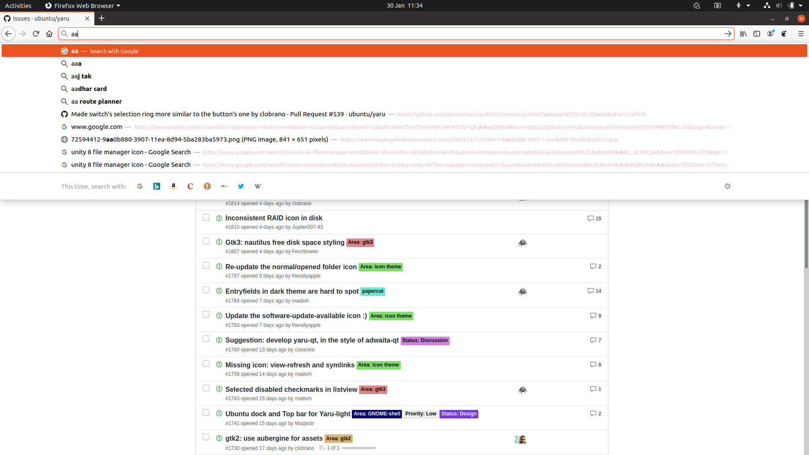The height and width of the screenshot is (455, 809).
Task: Switch to the 'Issues · ubuntu/yaru' tab
Action: click(x=41, y=19)
